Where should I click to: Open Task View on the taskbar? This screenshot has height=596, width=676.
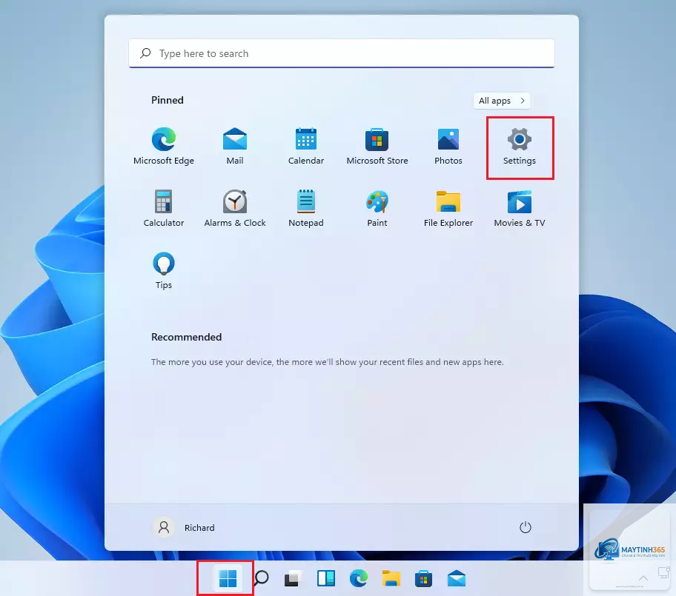click(x=294, y=578)
